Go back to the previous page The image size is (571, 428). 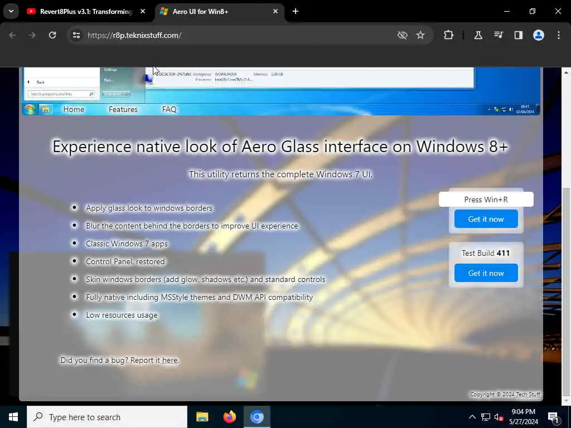pyautogui.click(x=12, y=35)
